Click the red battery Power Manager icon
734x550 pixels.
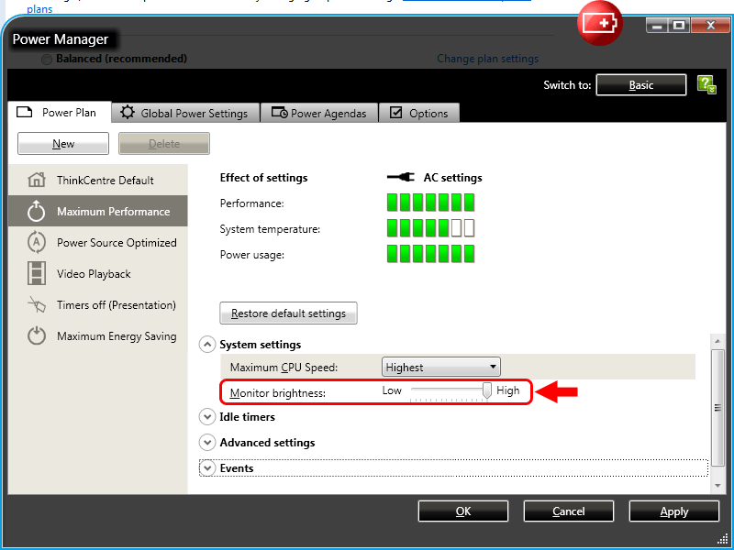(x=600, y=23)
